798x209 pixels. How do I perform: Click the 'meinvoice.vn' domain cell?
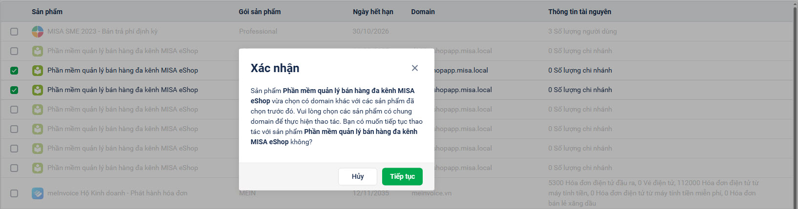431,193
